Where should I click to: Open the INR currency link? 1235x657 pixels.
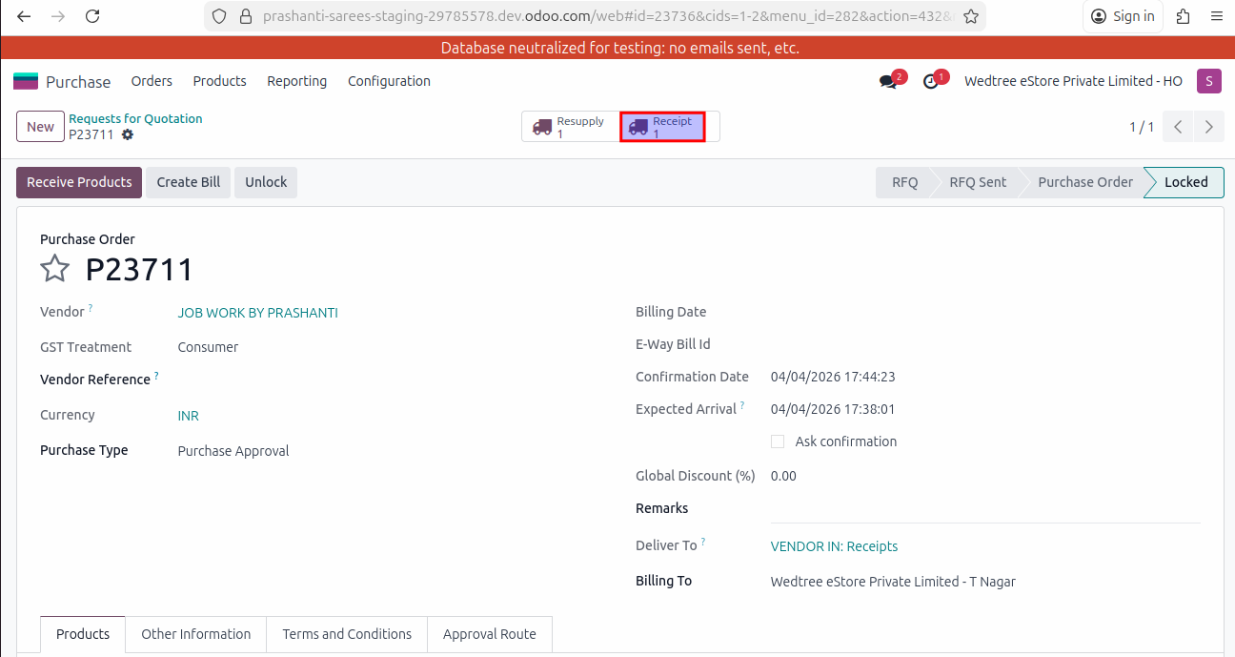pyautogui.click(x=188, y=416)
